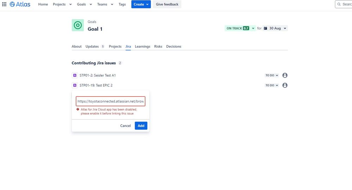Viewport: 352px width, 190px height.
Task: Open assignee avatar for STP01-19 row
Action: click(x=285, y=85)
